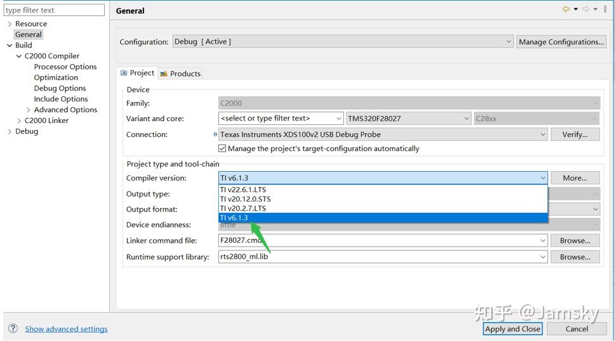This screenshot has height=341, width=615.
Task: Open Show advanced settings link
Action: 66,329
